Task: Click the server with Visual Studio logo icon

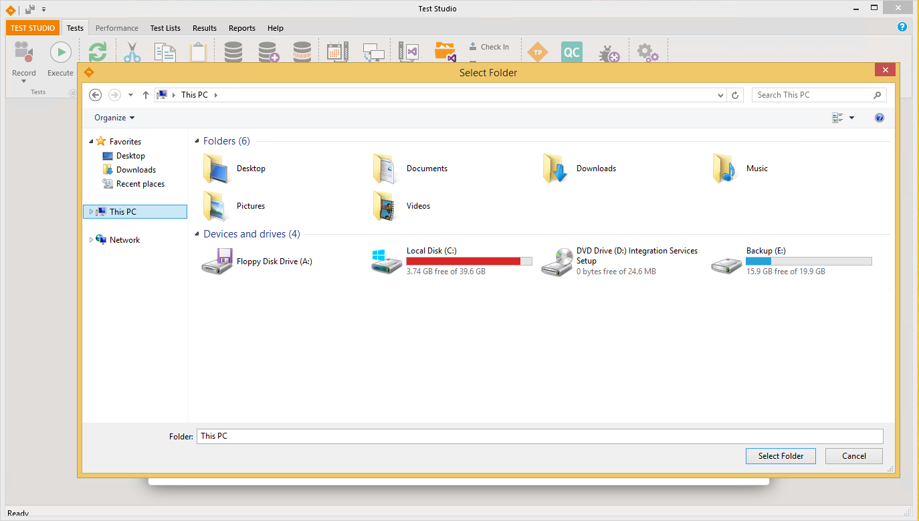Action: [408, 52]
